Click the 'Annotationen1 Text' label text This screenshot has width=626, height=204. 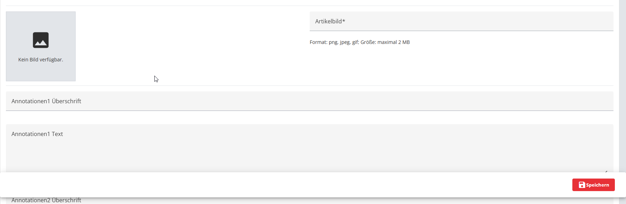(37, 134)
